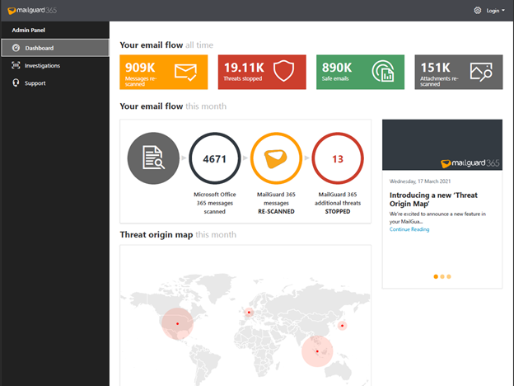Open the 909K Messages re-scanned card
The height and width of the screenshot is (386, 514).
click(x=164, y=72)
